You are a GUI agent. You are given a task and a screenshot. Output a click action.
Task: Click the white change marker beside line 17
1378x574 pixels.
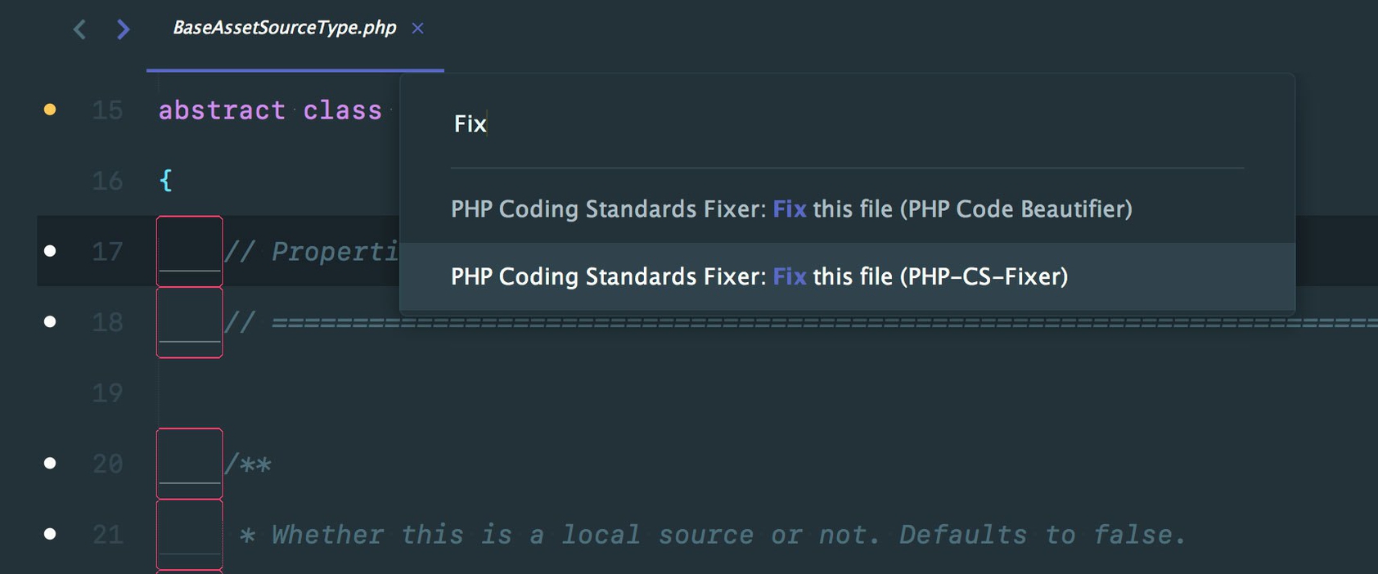pos(50,251)
